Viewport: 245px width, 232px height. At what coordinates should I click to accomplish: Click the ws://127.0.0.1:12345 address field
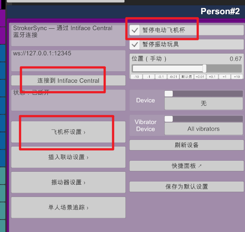coord(68,61)
